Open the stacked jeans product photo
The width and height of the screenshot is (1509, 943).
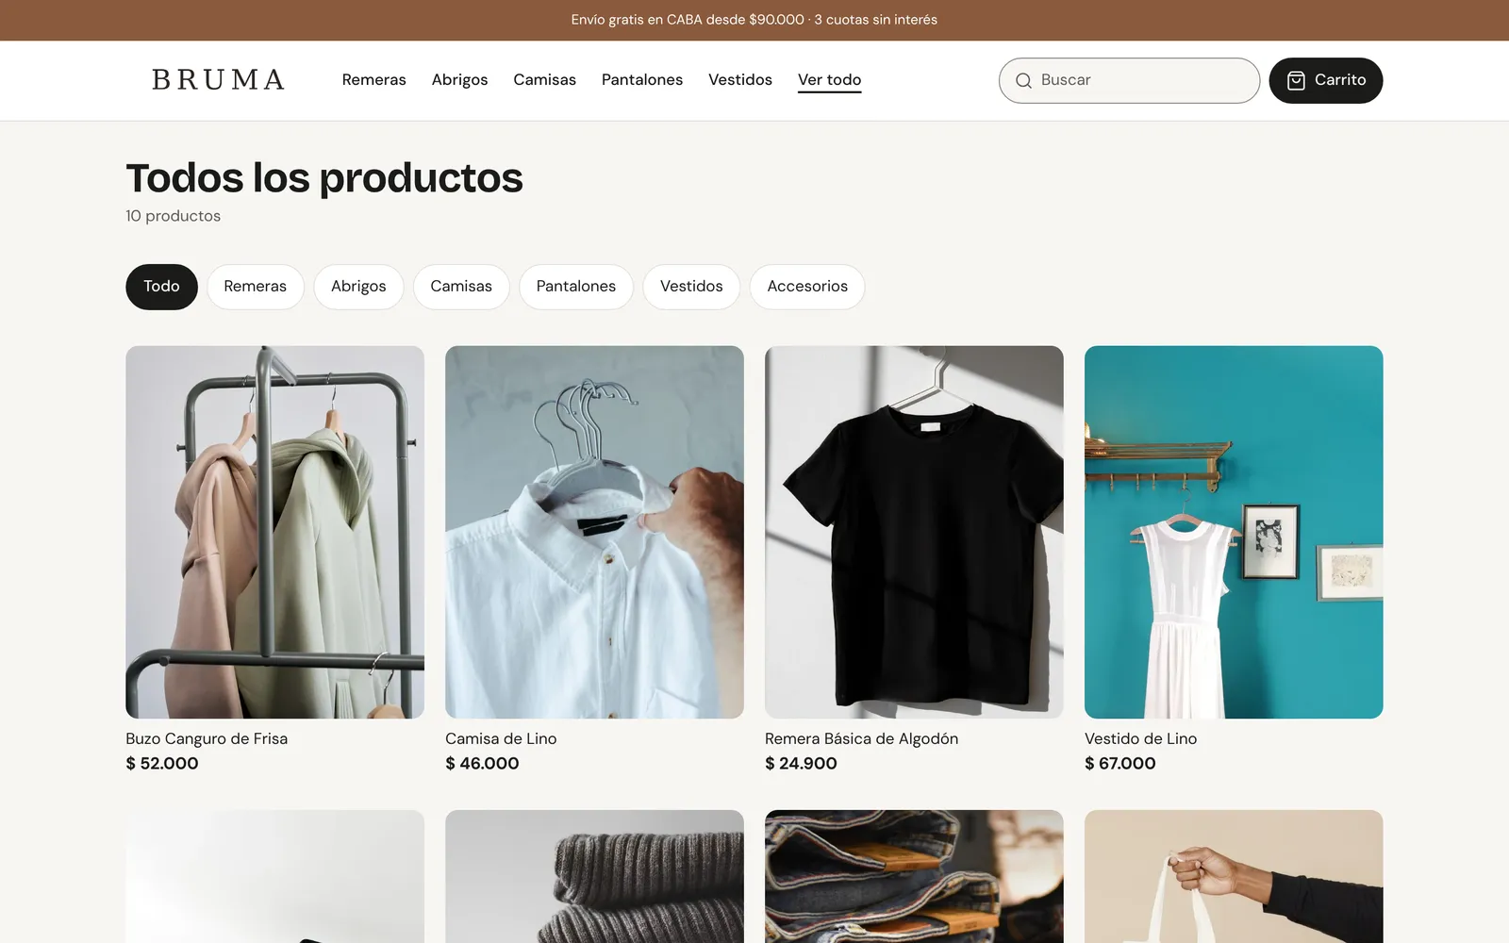coord(914,876)
